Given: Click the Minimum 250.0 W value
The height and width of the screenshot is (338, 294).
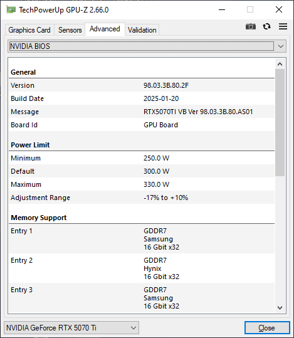Looking at the screenshot, I should pos(157,158).
